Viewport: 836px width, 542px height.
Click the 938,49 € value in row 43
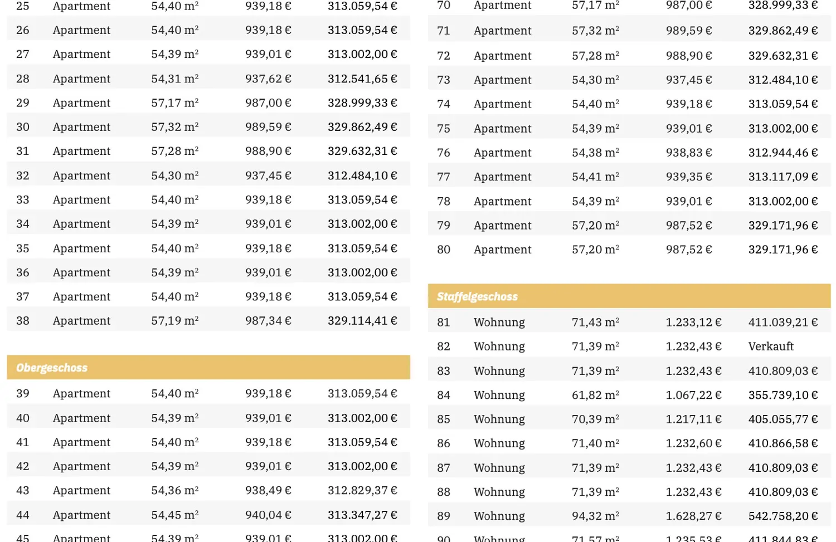pyautogui.click(x=268, y=490)
